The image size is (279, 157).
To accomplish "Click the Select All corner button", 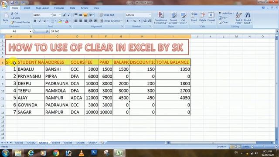I will (3, 37).
